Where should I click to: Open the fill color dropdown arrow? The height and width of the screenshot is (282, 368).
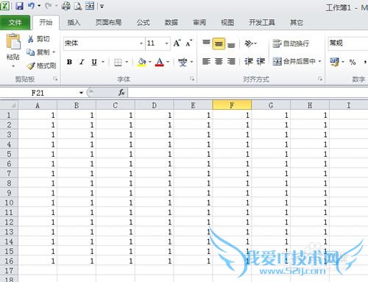(x=150, y=62)
